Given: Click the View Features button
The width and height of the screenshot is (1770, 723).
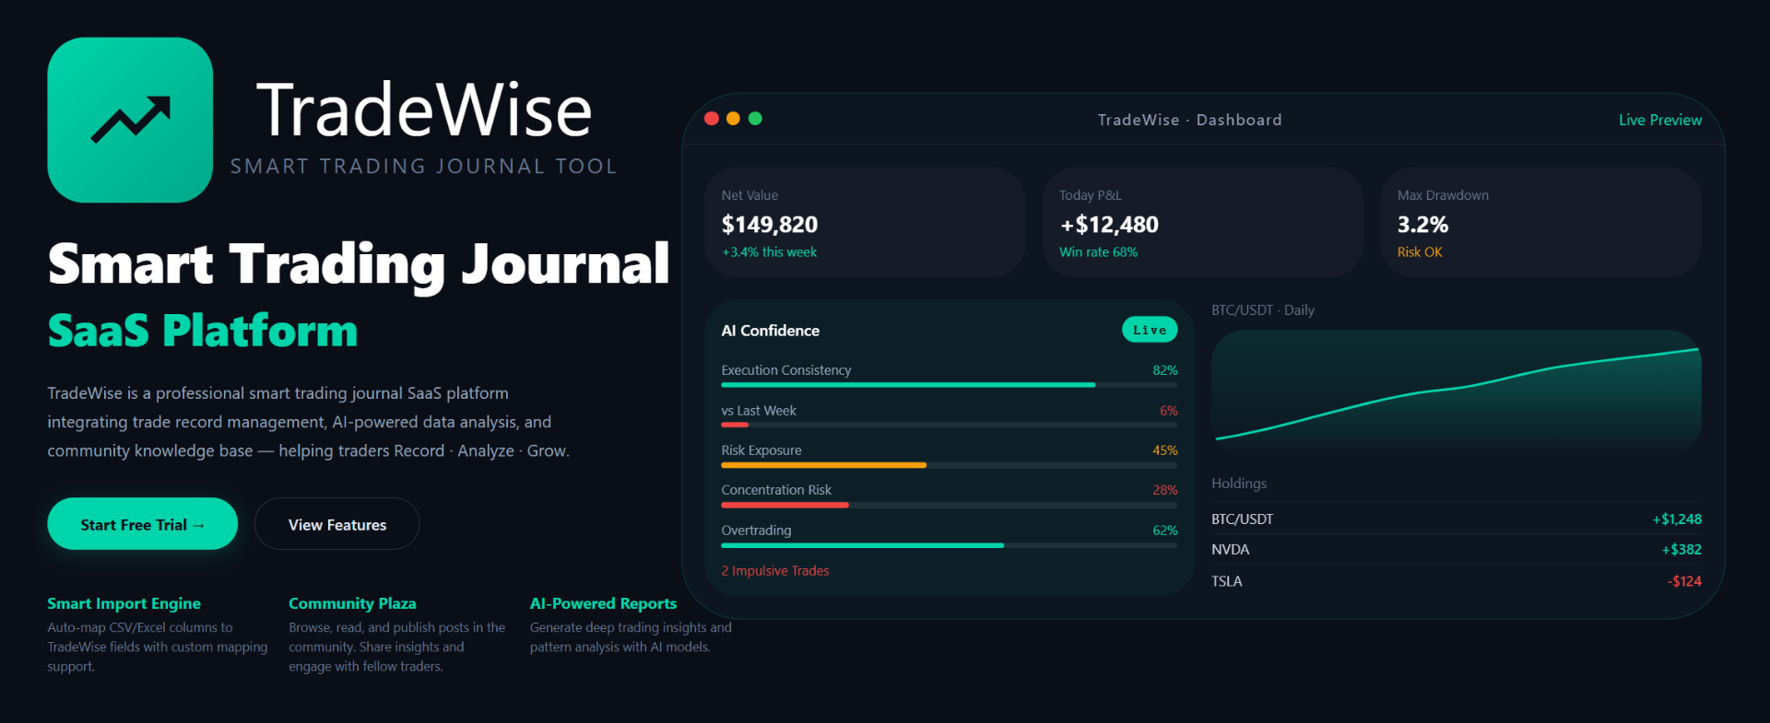Looking at the screenshot, I should pos(337,524).
